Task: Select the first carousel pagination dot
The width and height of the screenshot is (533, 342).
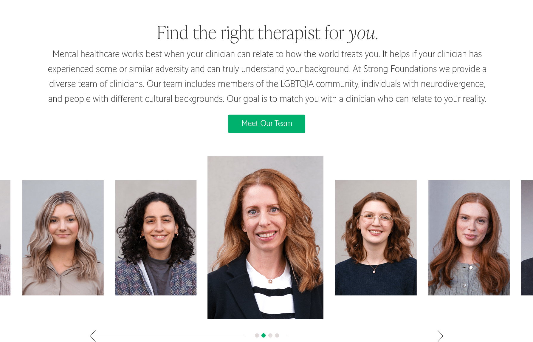Action: click(257, 335)
